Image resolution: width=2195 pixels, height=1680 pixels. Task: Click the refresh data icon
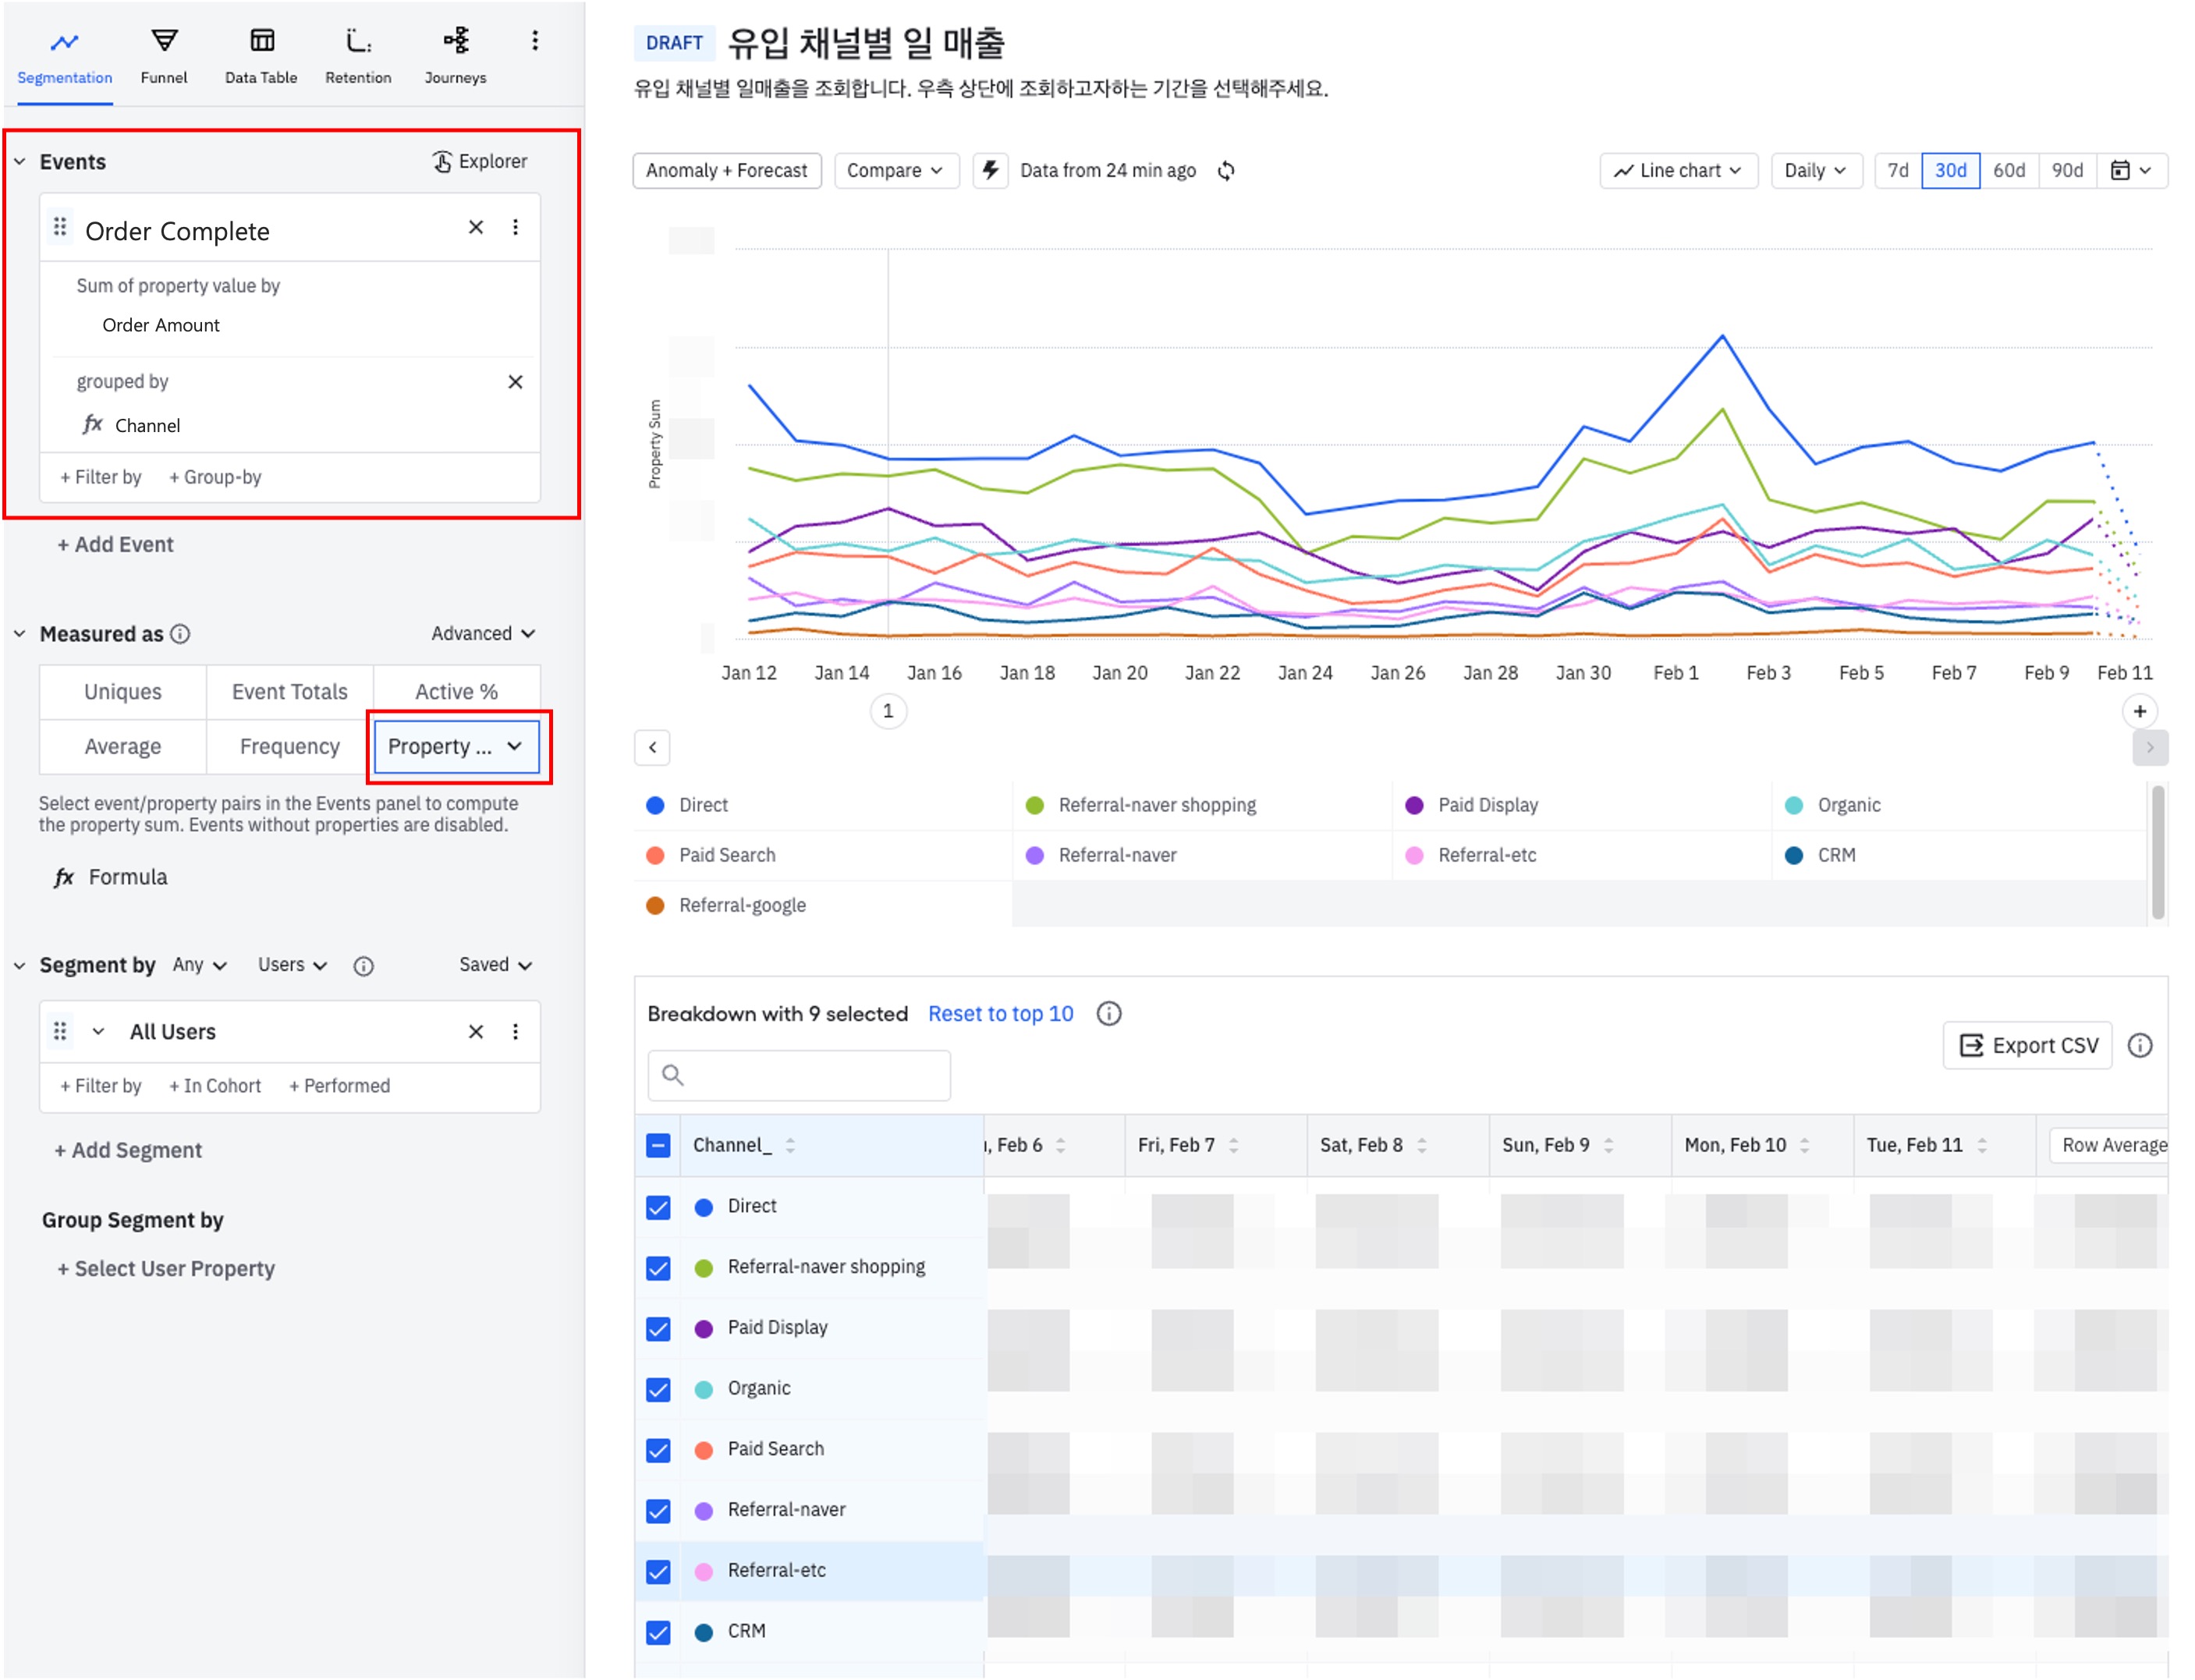[1226, 171]
